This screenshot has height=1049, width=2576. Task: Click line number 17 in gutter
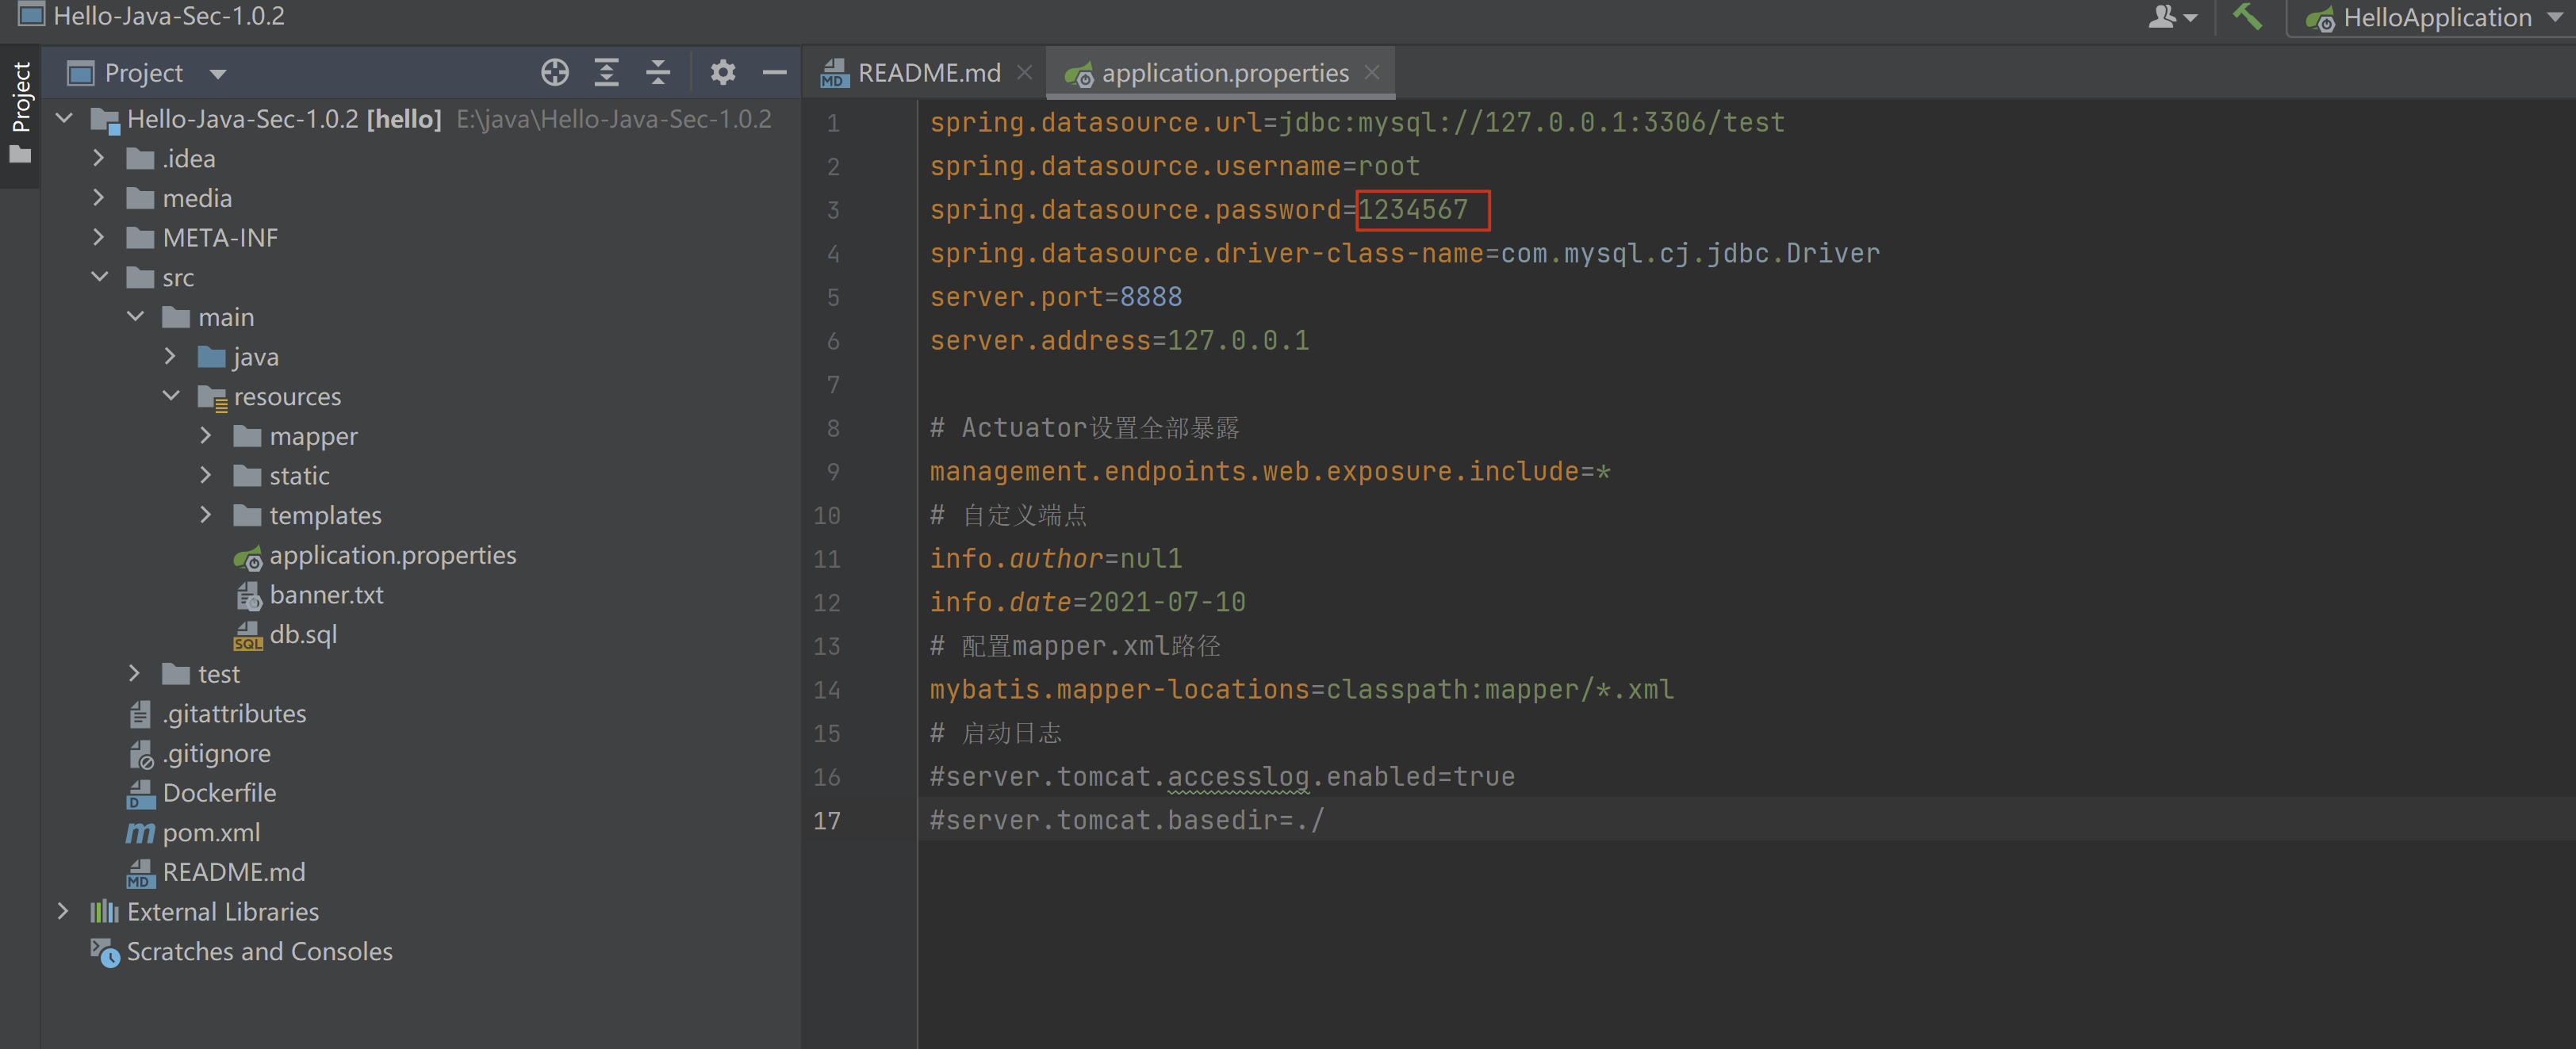click(x=826, y=820)
